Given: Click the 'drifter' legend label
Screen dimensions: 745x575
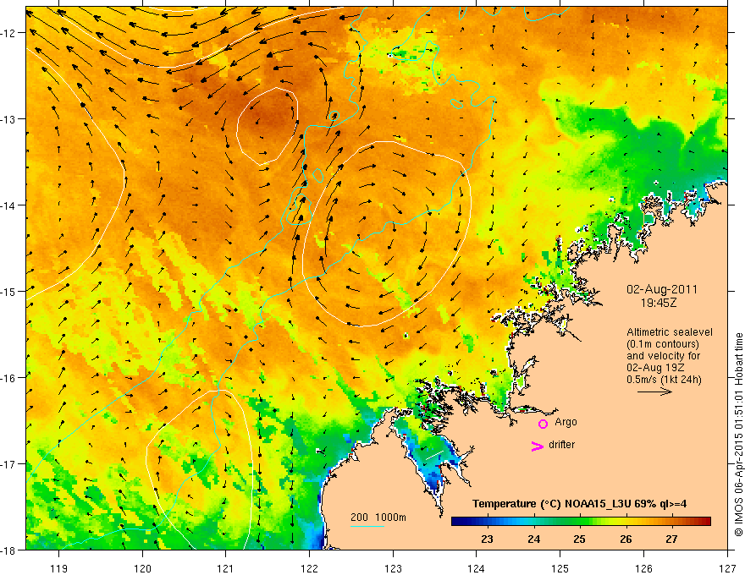Looking at the screenshot, I should point(561,445).
